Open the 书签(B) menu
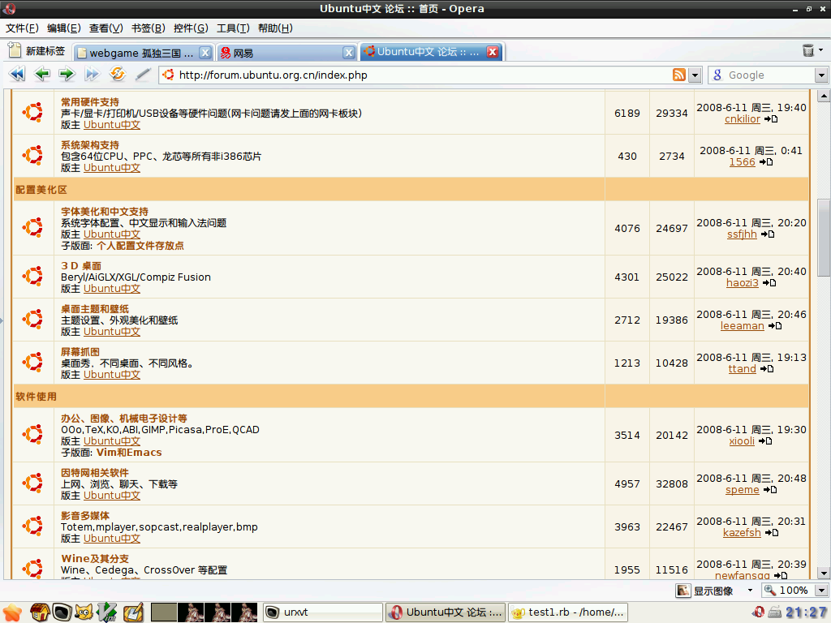Screen dimensions: 831x623 pos(149,28)
